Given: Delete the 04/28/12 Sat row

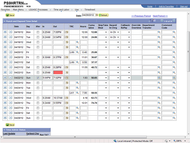Looking at the screenshot, I should 11,113.
